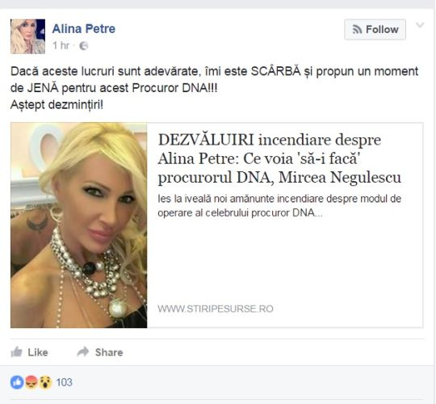Open the 1 hr timestamp link
Image resolution: width=436 pixels, height=404 pixels.
pos(61,45)
